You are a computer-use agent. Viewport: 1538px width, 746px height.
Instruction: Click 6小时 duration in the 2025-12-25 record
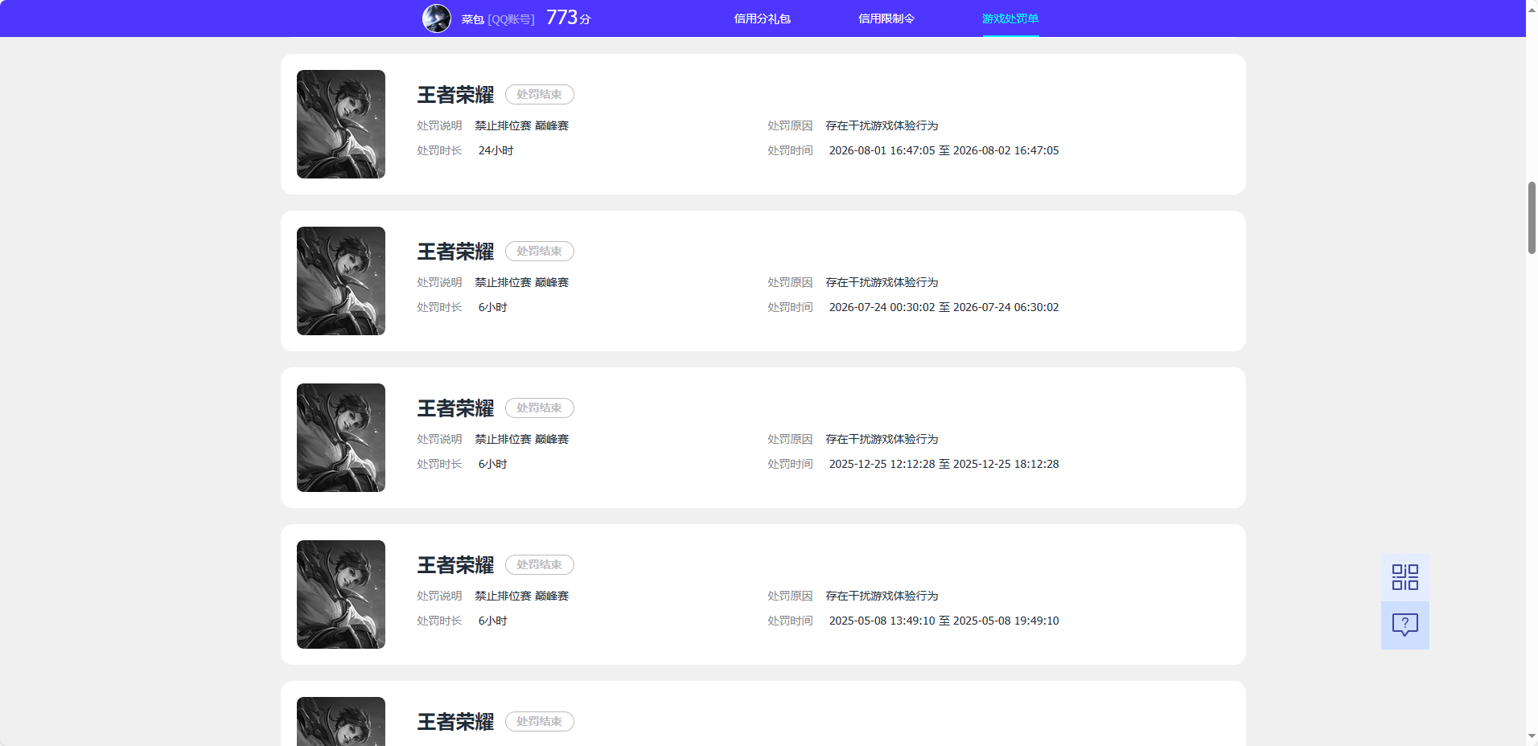click(492, 464)
